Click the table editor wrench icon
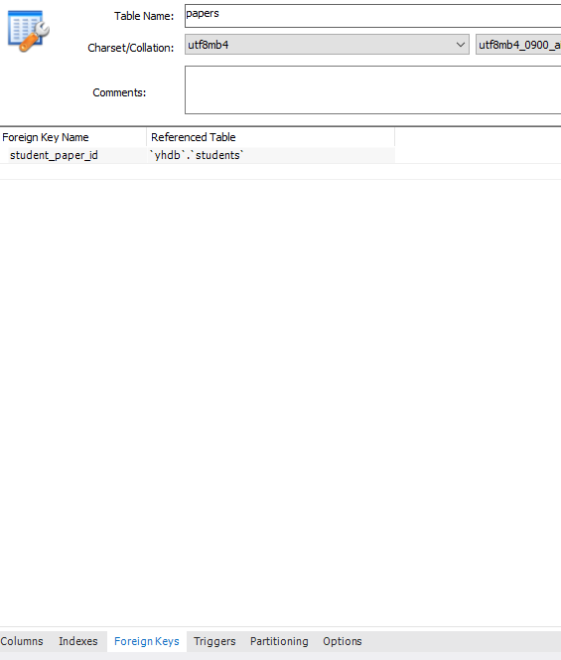The height and width of the screenshot is (660, 561). [29, 31]
